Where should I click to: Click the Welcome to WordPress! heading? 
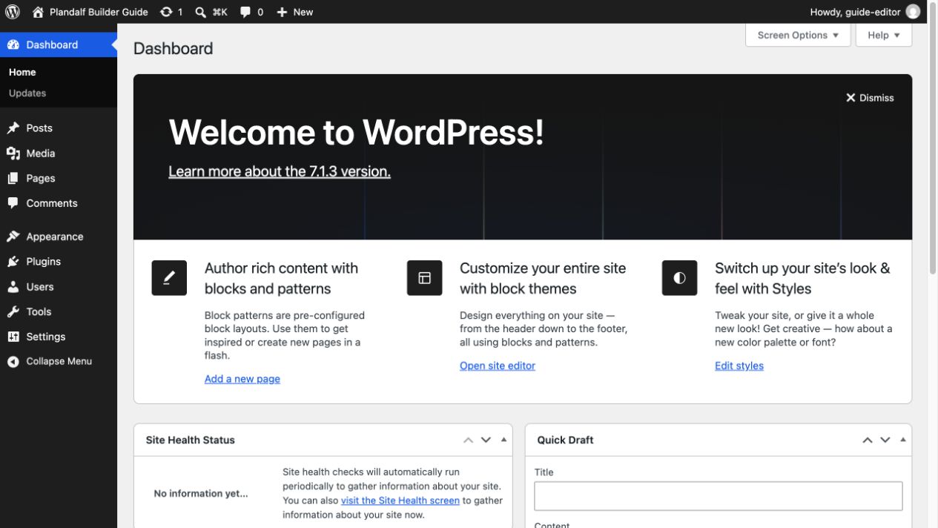[357, 133]
